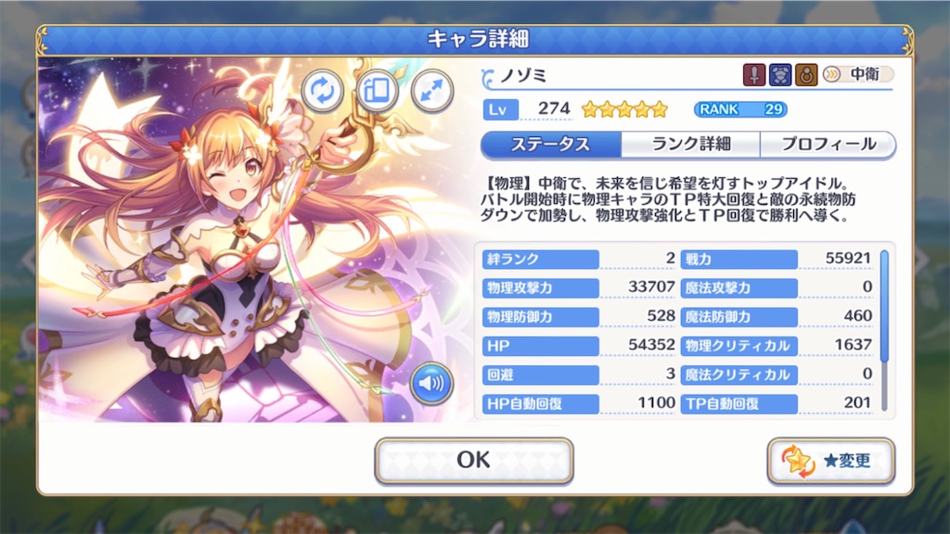This screenshot has height=534, width=950.
Task: Select the ステータス tab
Action: (x=551, y=145)
